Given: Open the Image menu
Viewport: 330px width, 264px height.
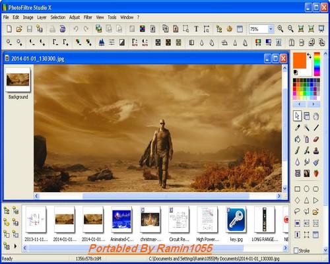Looking at the screenshot, I should pos(28,17).
